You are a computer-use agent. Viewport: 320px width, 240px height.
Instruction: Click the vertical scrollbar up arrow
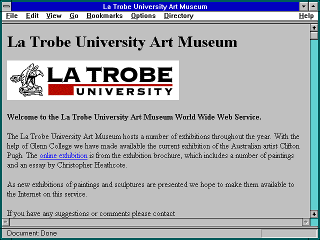[x=314, y=28]
